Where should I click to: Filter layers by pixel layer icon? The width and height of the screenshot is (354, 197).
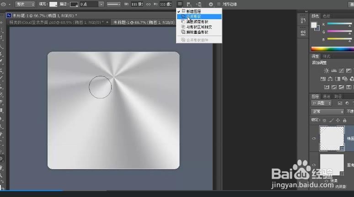click(x=340, y=103)
